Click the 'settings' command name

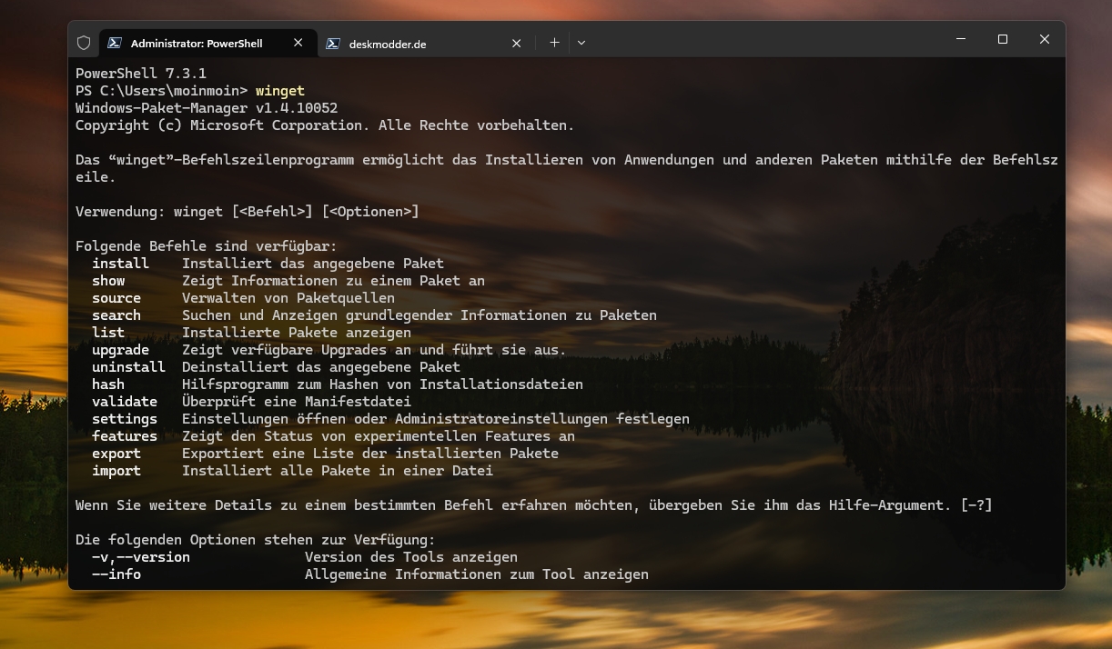click(125, 419)
